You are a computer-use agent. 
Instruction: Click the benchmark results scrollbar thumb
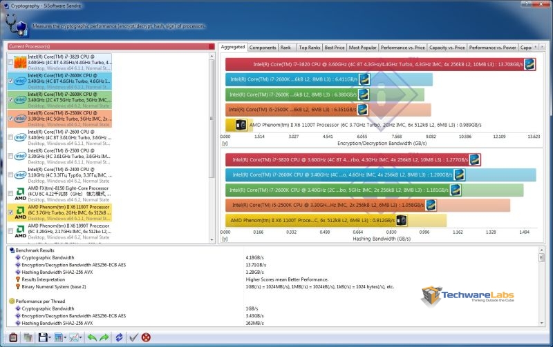point(542,257)
